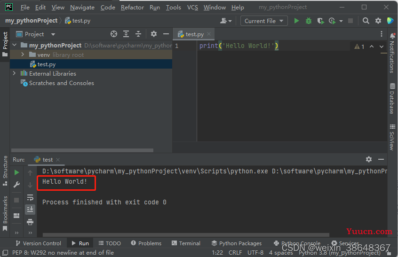Open Search Everywhere magnifier icon
Viewport: 398px width, 257px height.
366,21
